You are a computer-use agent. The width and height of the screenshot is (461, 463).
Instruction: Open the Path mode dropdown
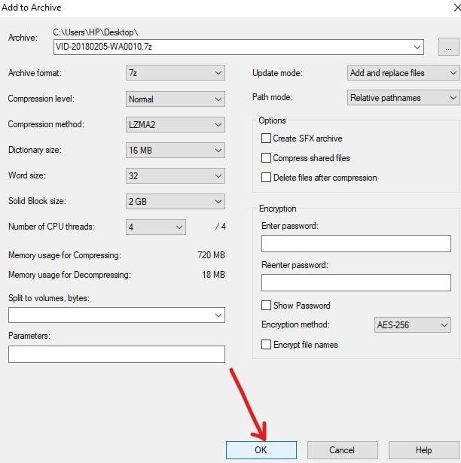[x=404, y=98]
